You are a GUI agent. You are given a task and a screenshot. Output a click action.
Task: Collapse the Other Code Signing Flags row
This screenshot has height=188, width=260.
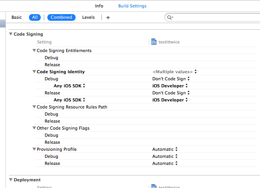(x=34, y=128)
